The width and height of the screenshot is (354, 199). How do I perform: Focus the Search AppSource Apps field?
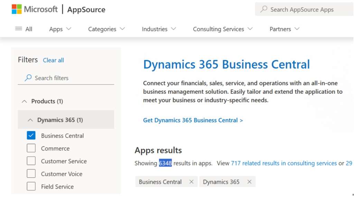click(304, 9)
